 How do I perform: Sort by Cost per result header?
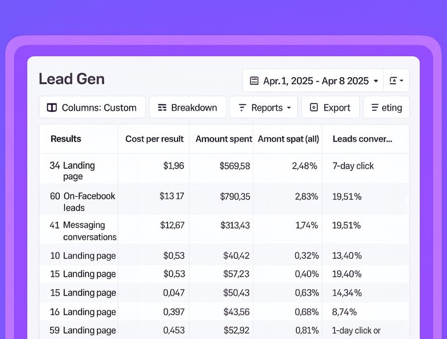(x=154, y=139)
